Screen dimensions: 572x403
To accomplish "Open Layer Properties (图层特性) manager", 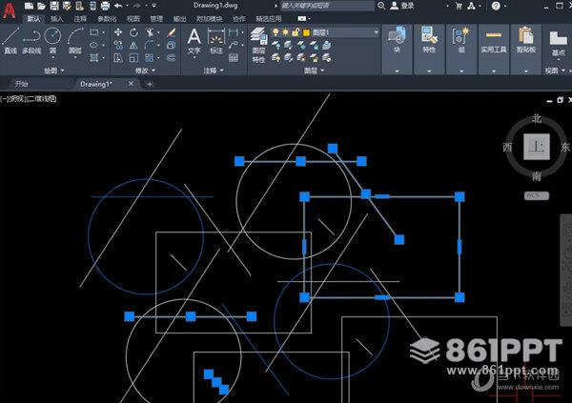I will point(258,45).
